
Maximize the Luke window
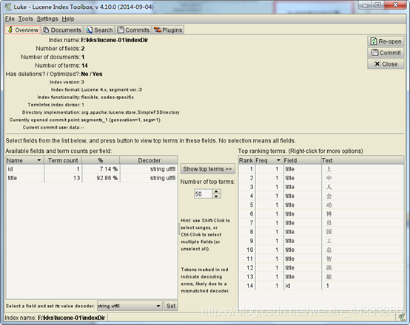[x=378, y=5]
